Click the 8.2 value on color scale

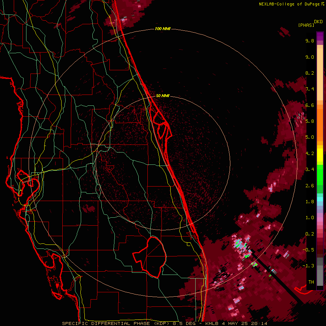tap(310, 73)
